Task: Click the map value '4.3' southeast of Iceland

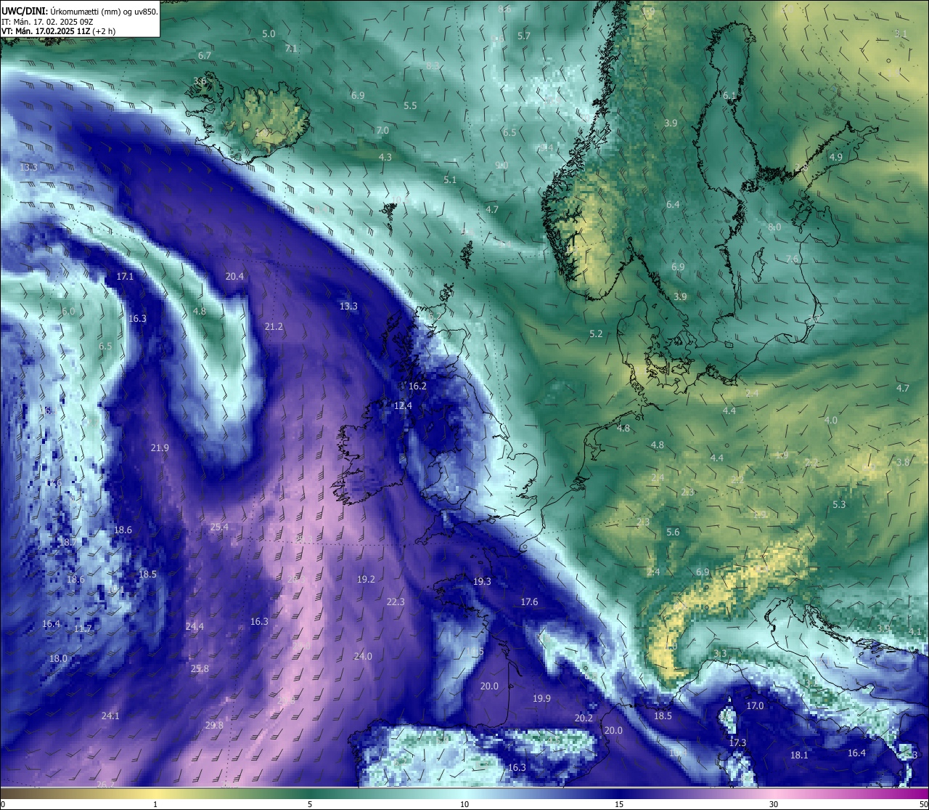Action: (x=385, y=156)
